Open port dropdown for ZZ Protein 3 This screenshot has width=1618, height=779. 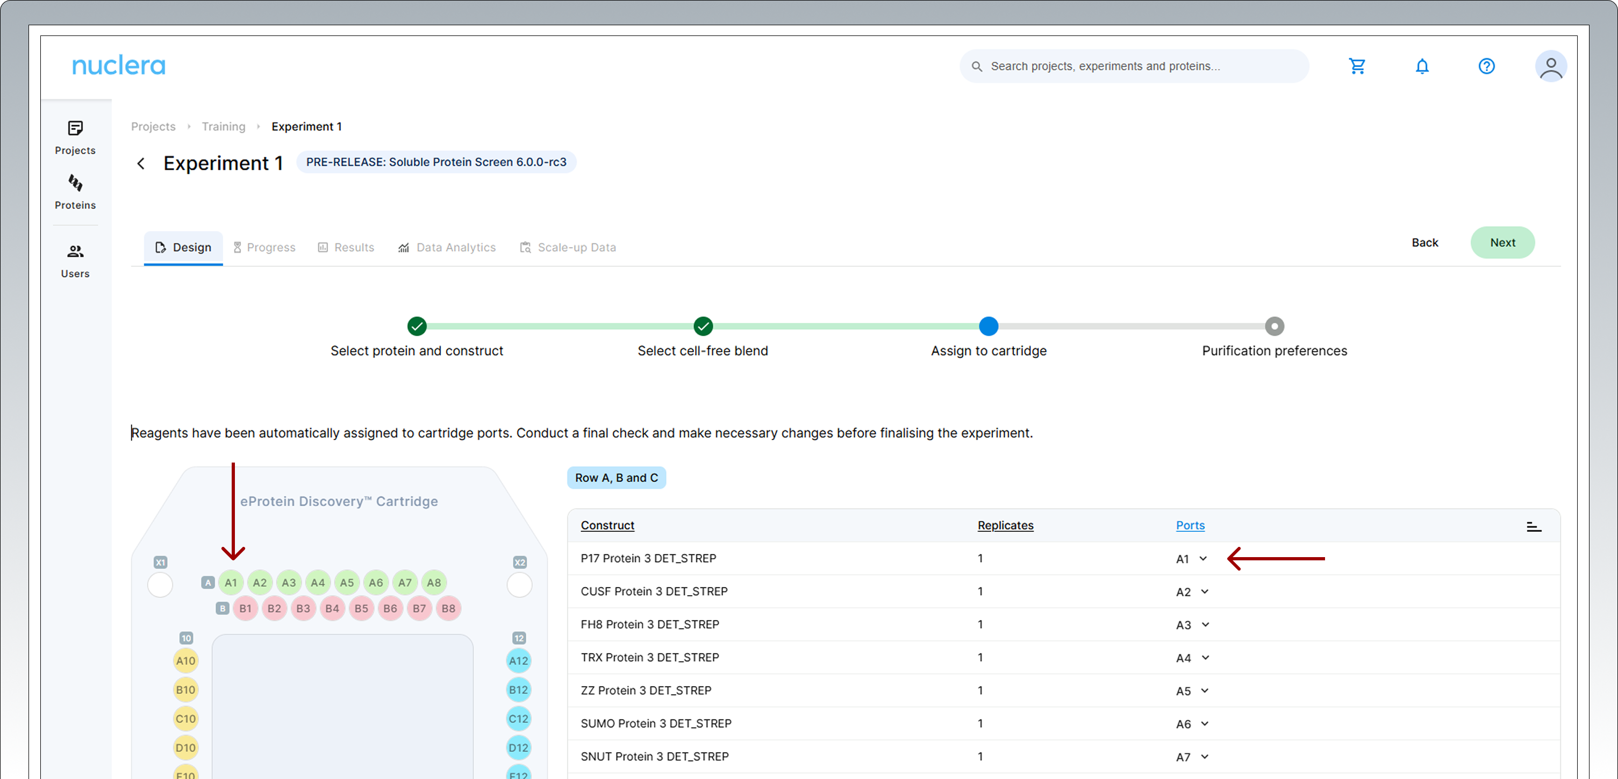pos(1192,691)
